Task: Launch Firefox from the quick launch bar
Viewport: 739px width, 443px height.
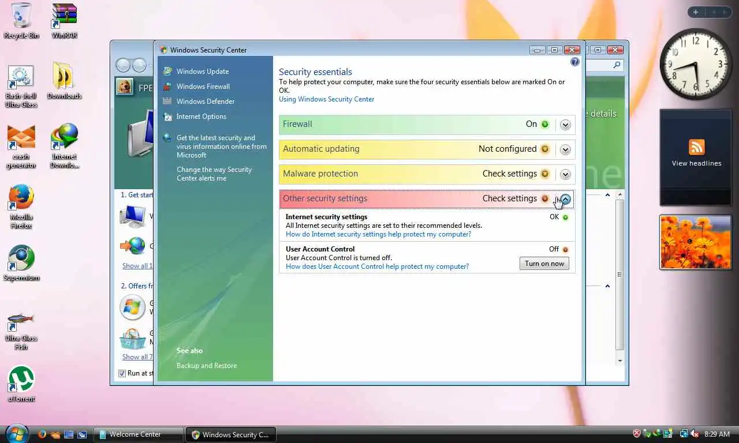Action: coord(42,434)
